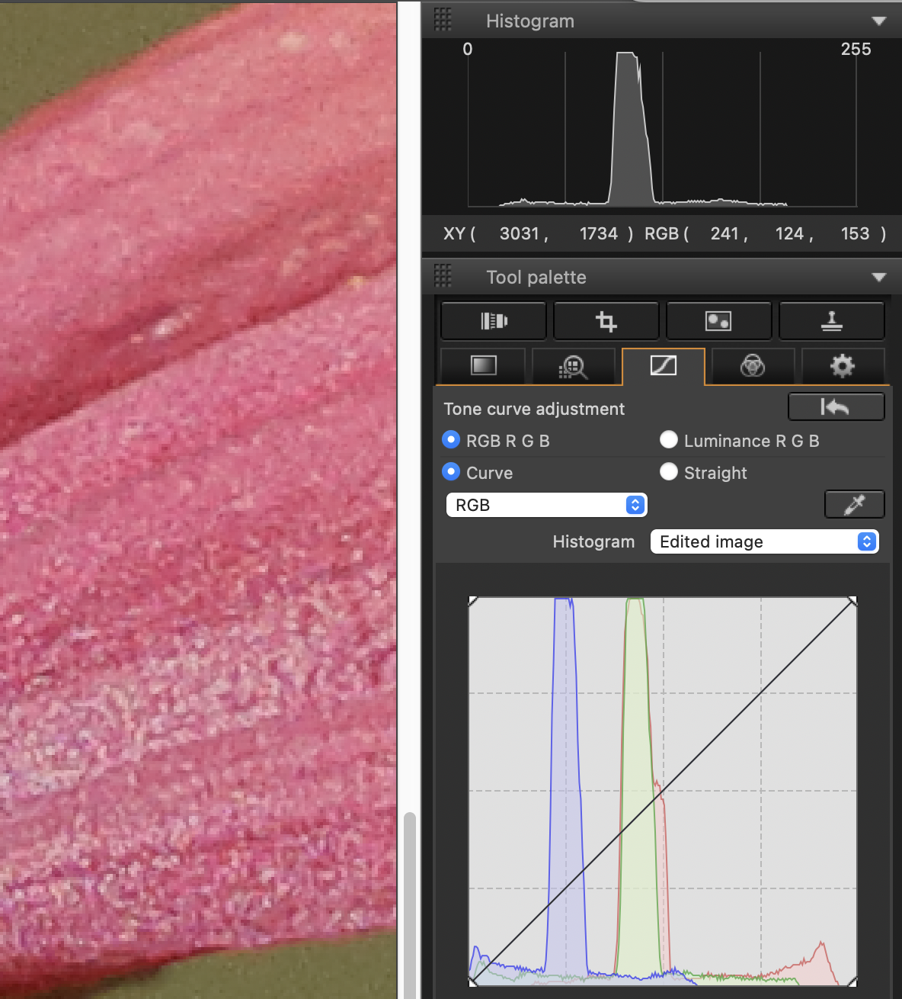
Task: Collapse the Histogram panel
Action: point(879,21)
